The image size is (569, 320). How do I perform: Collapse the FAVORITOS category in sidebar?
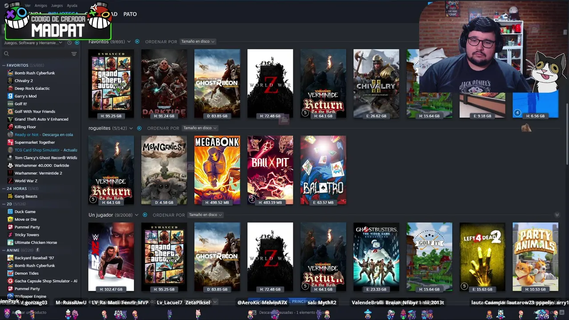click(4, 65)
